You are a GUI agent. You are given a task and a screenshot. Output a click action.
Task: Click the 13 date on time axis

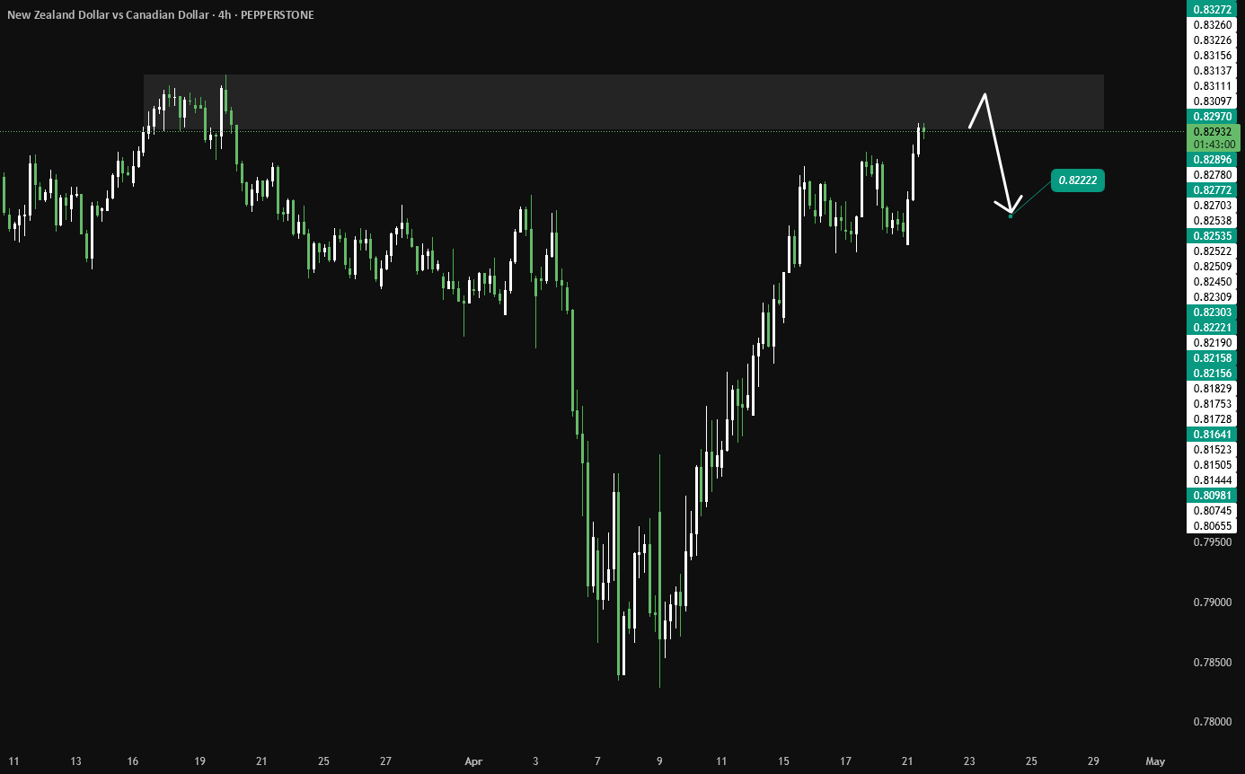coord(76,761)
